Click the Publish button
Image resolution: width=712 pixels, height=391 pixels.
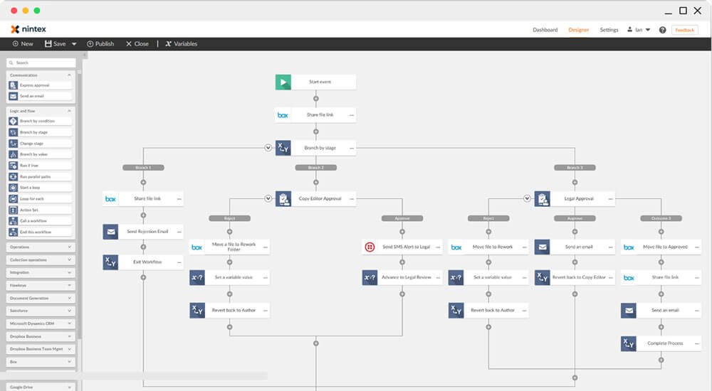pos(100,44)
